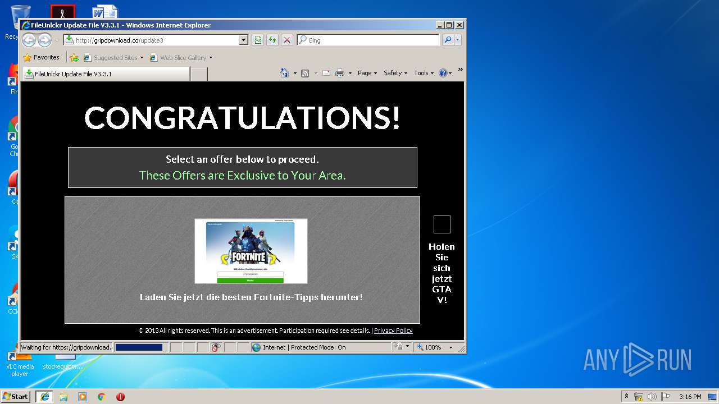Viewport: 719px width, 404px height.
Task: Click 'Laden Sie jetzt die besten Fortnite-Tipps herunter!' link
Action: [x=251, y=297]
